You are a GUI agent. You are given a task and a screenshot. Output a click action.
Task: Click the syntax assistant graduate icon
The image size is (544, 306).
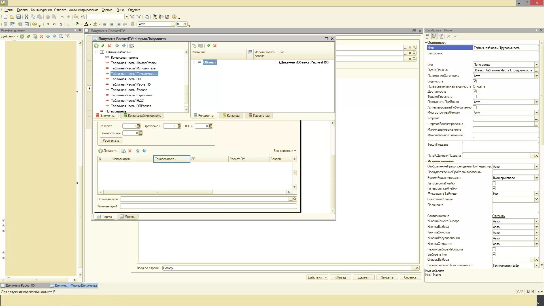[x=155, y=17]
